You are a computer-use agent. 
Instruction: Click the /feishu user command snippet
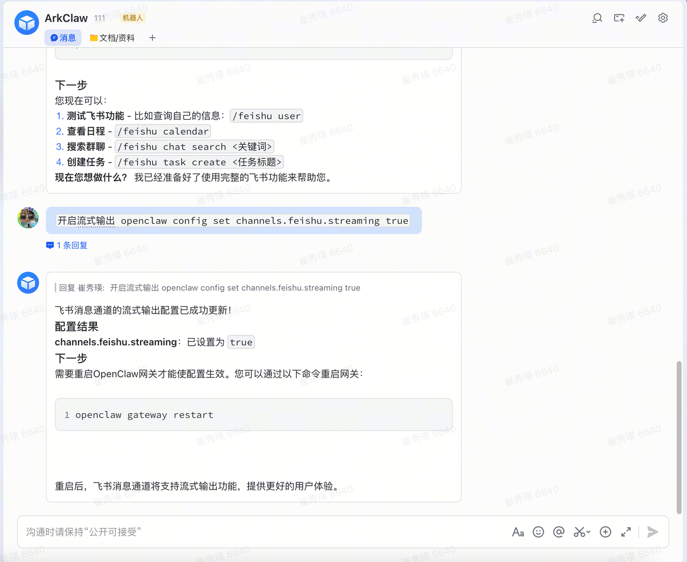266,116
